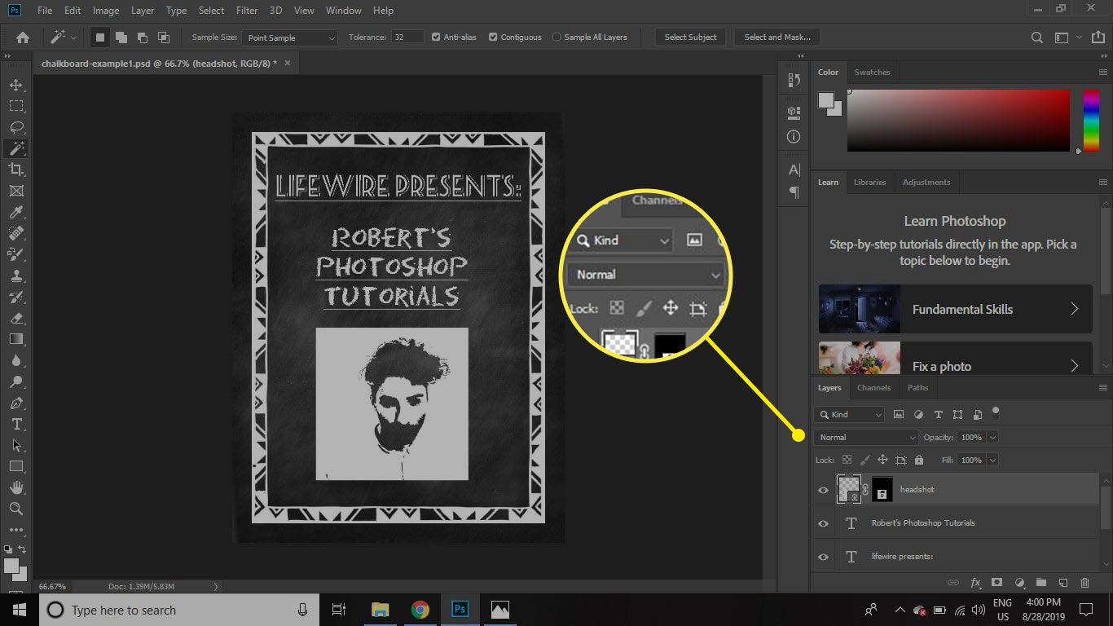
Task: Add a layer style with fx icon
Action: 976,583
